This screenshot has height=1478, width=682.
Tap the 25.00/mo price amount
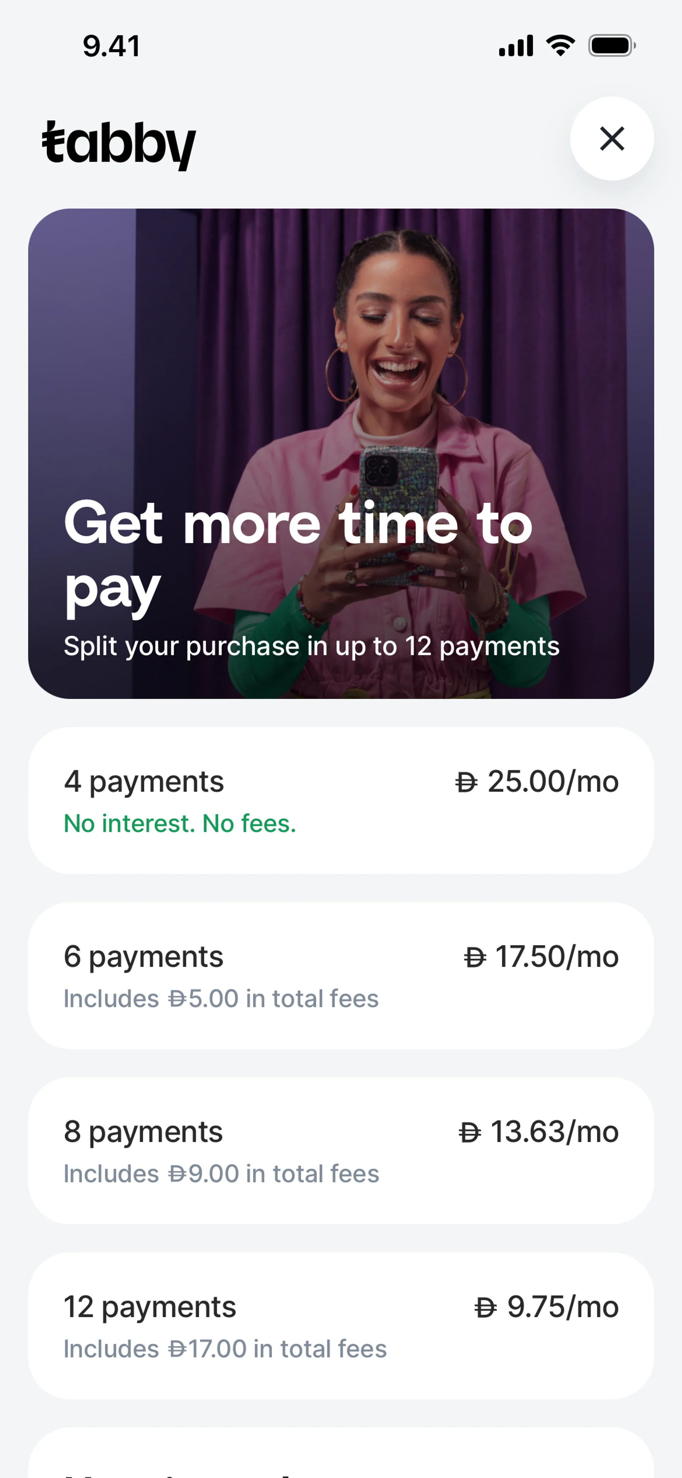click(537, 782)
